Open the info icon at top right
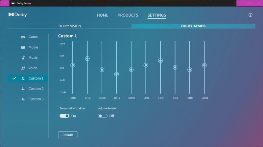This screenshot has height=147, width=263. 250,15
